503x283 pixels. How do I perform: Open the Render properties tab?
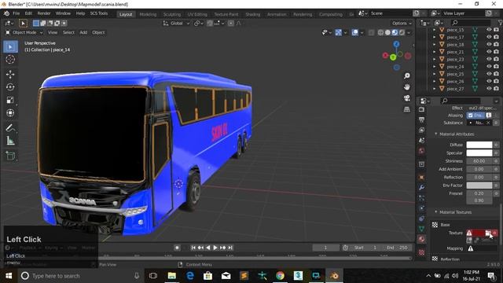(421, 110)
